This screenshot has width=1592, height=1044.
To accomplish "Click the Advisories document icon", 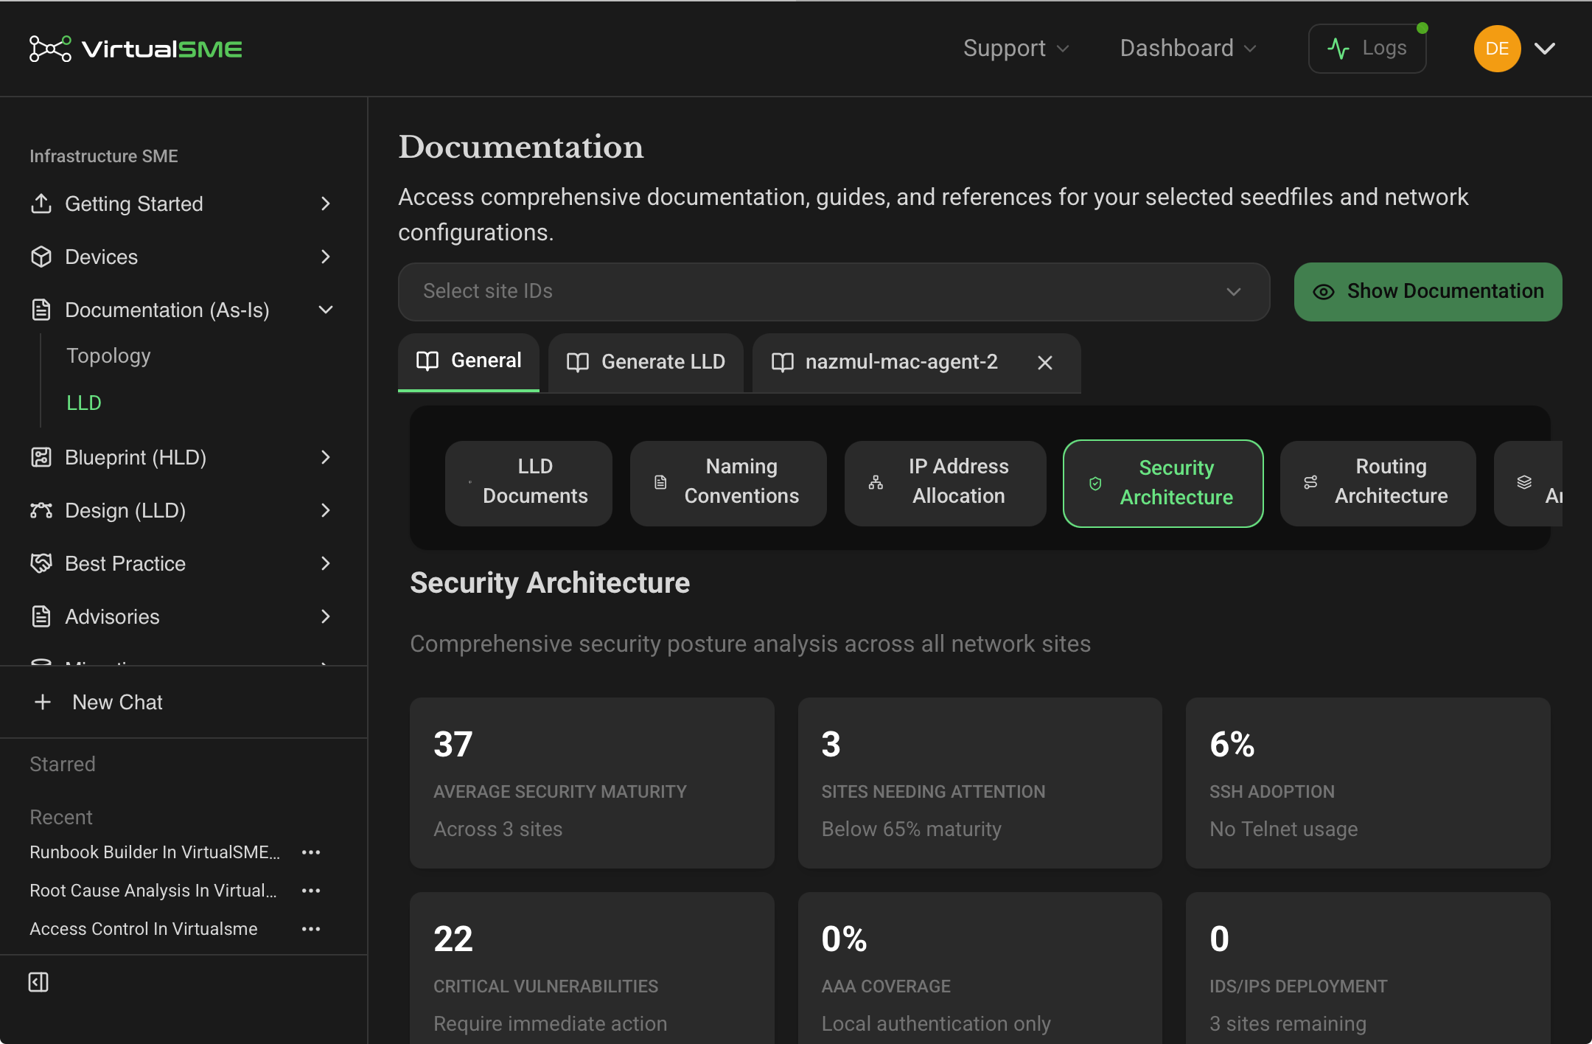I will click(x=41, y=616).
